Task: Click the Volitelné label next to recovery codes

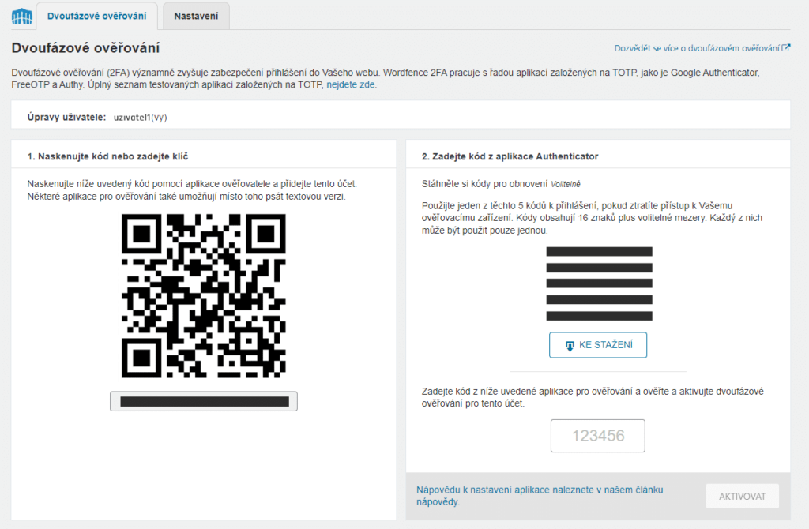Action: 566,184
